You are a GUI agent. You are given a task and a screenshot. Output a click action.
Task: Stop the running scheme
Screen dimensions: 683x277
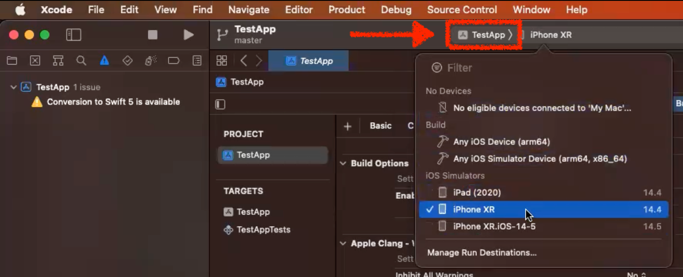(153, 35)
